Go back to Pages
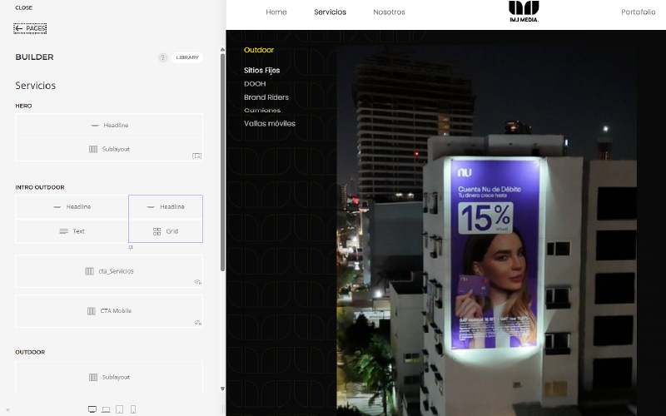 [x=30, y=28]
